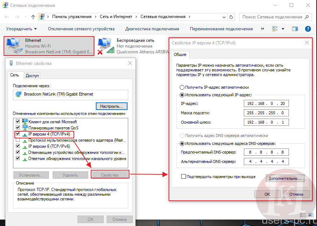
Task: Select Получить IP-адрес автоматически radio button
Action: [x=182, y=87]
